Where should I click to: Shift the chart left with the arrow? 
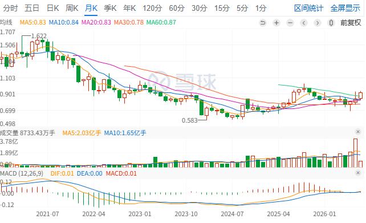(304, 23)
